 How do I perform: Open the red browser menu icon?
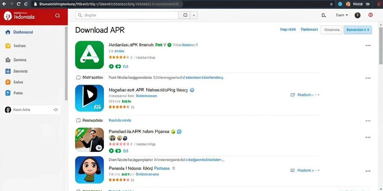click(379, 4)
